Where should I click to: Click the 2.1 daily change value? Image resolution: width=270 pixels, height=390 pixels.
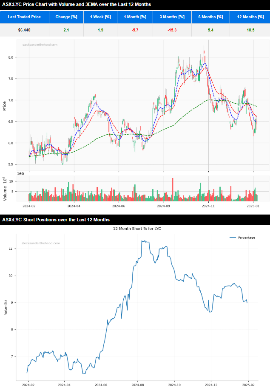[x=66, y=30]
